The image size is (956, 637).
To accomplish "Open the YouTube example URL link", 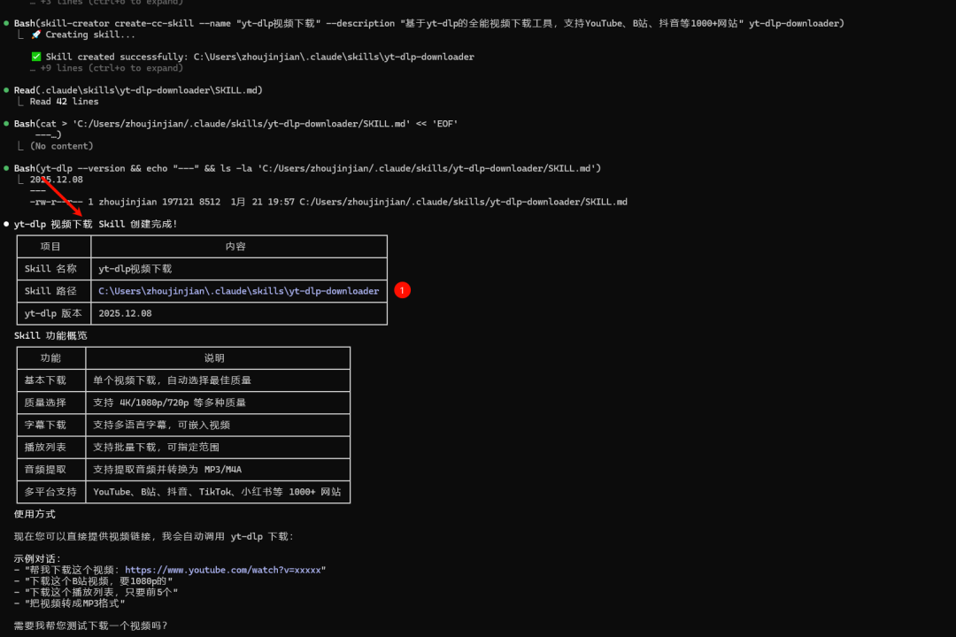I will 223,570.
